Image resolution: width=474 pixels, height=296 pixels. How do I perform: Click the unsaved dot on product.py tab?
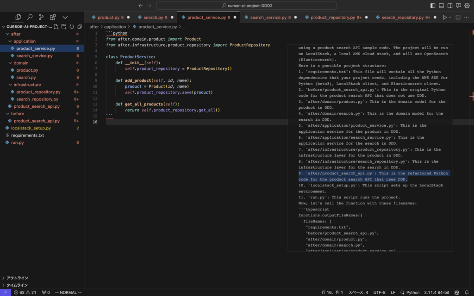click(128, 18)
